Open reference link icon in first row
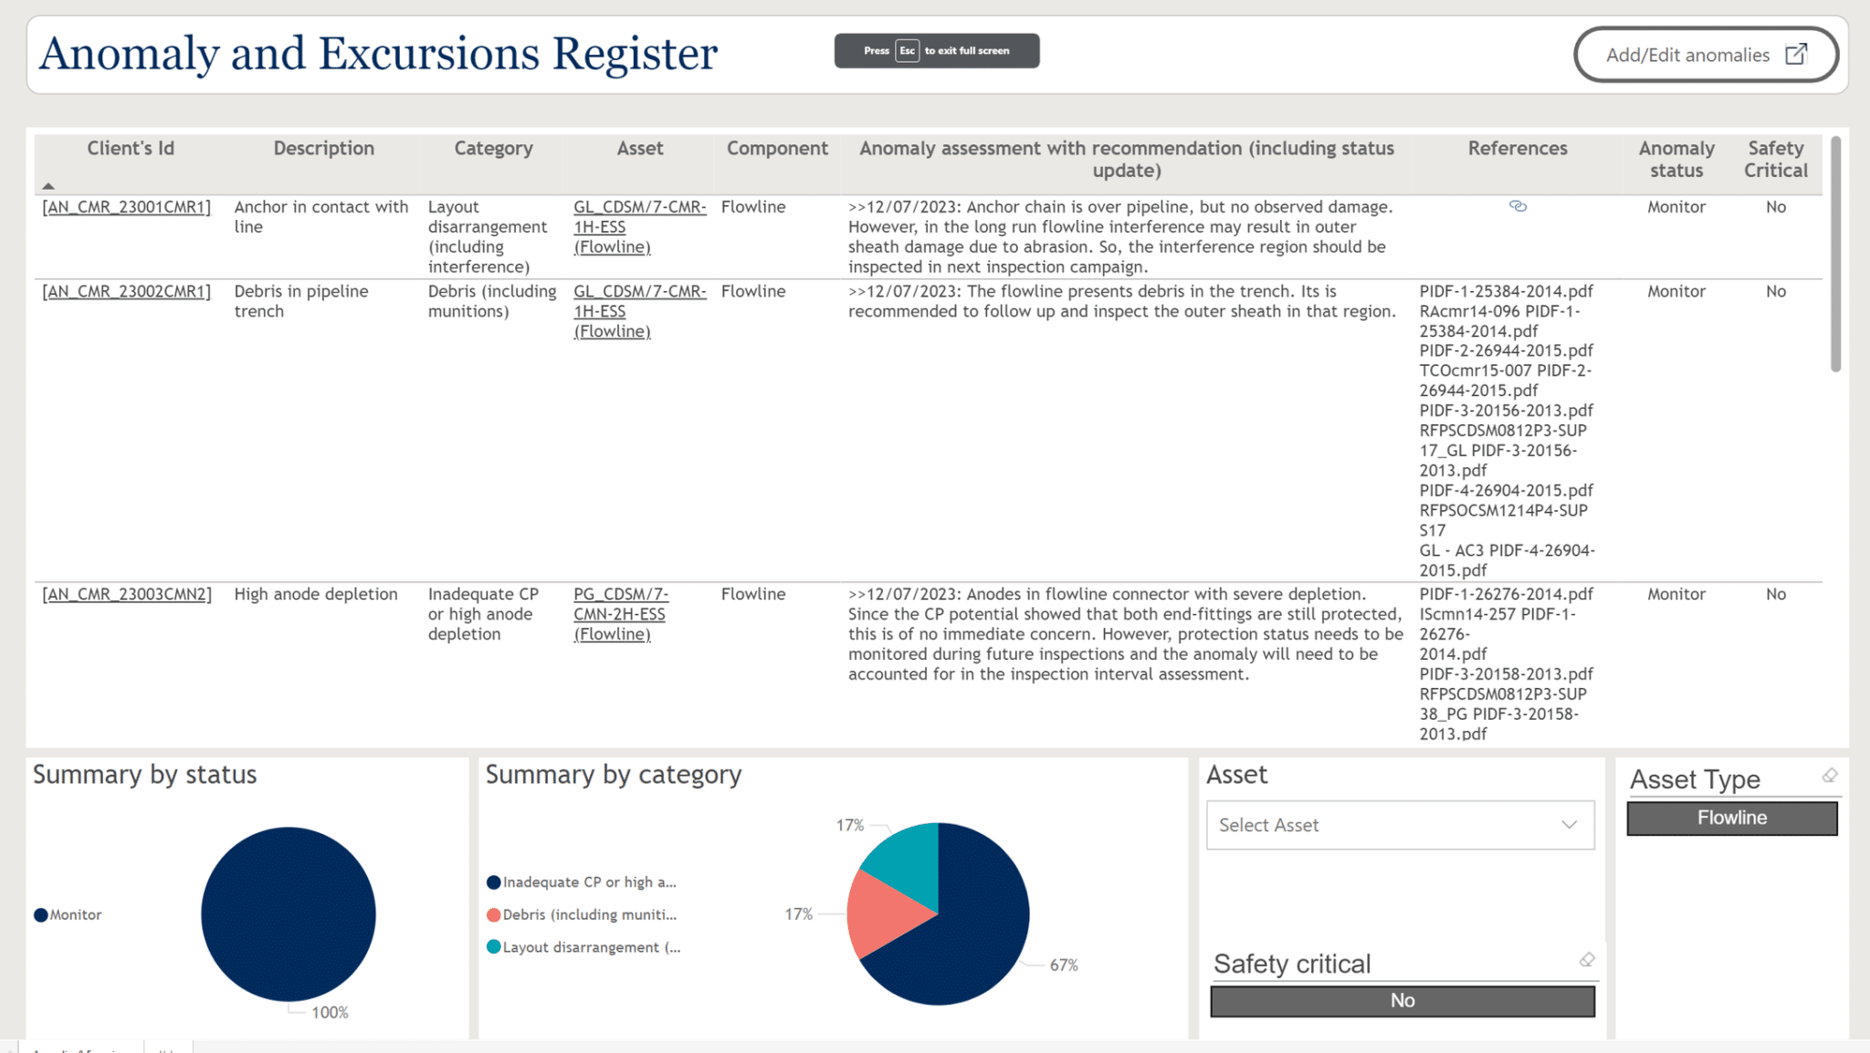Viewport: 1870px width, 1053px height. 1518,206
